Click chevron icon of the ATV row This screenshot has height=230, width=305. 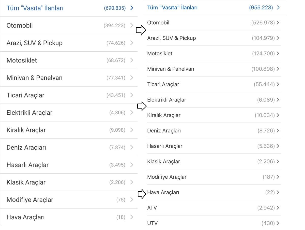tap(278, 208)
